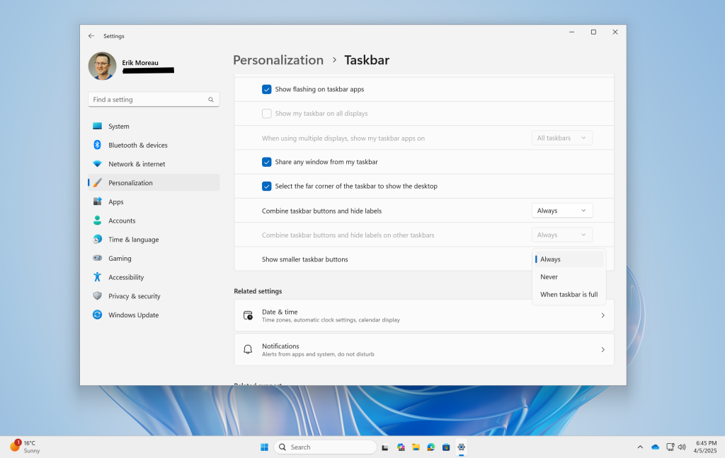The width and height of the screenshot is (725, 458).
Task: Select When taskbar is full option
Action: (x=569, y=295)
